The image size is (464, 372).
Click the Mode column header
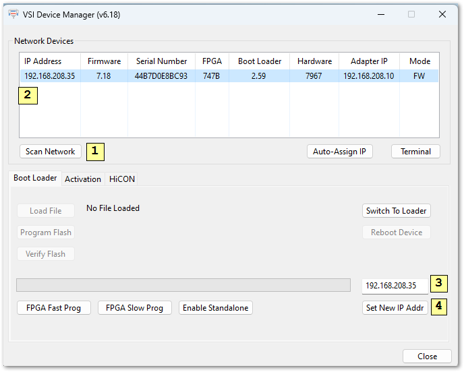[419, 61]
